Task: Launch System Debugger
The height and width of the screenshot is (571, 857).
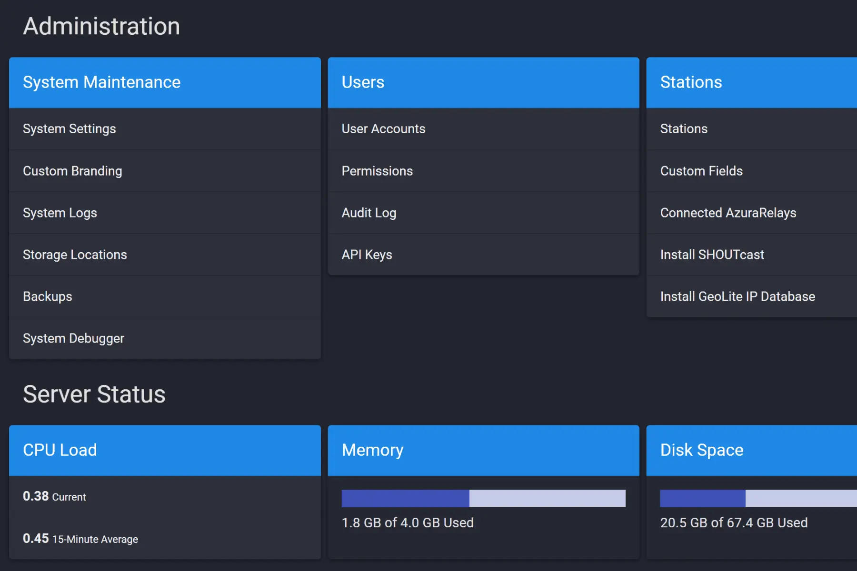Action: pyautogui.click(x=73, y=338)
